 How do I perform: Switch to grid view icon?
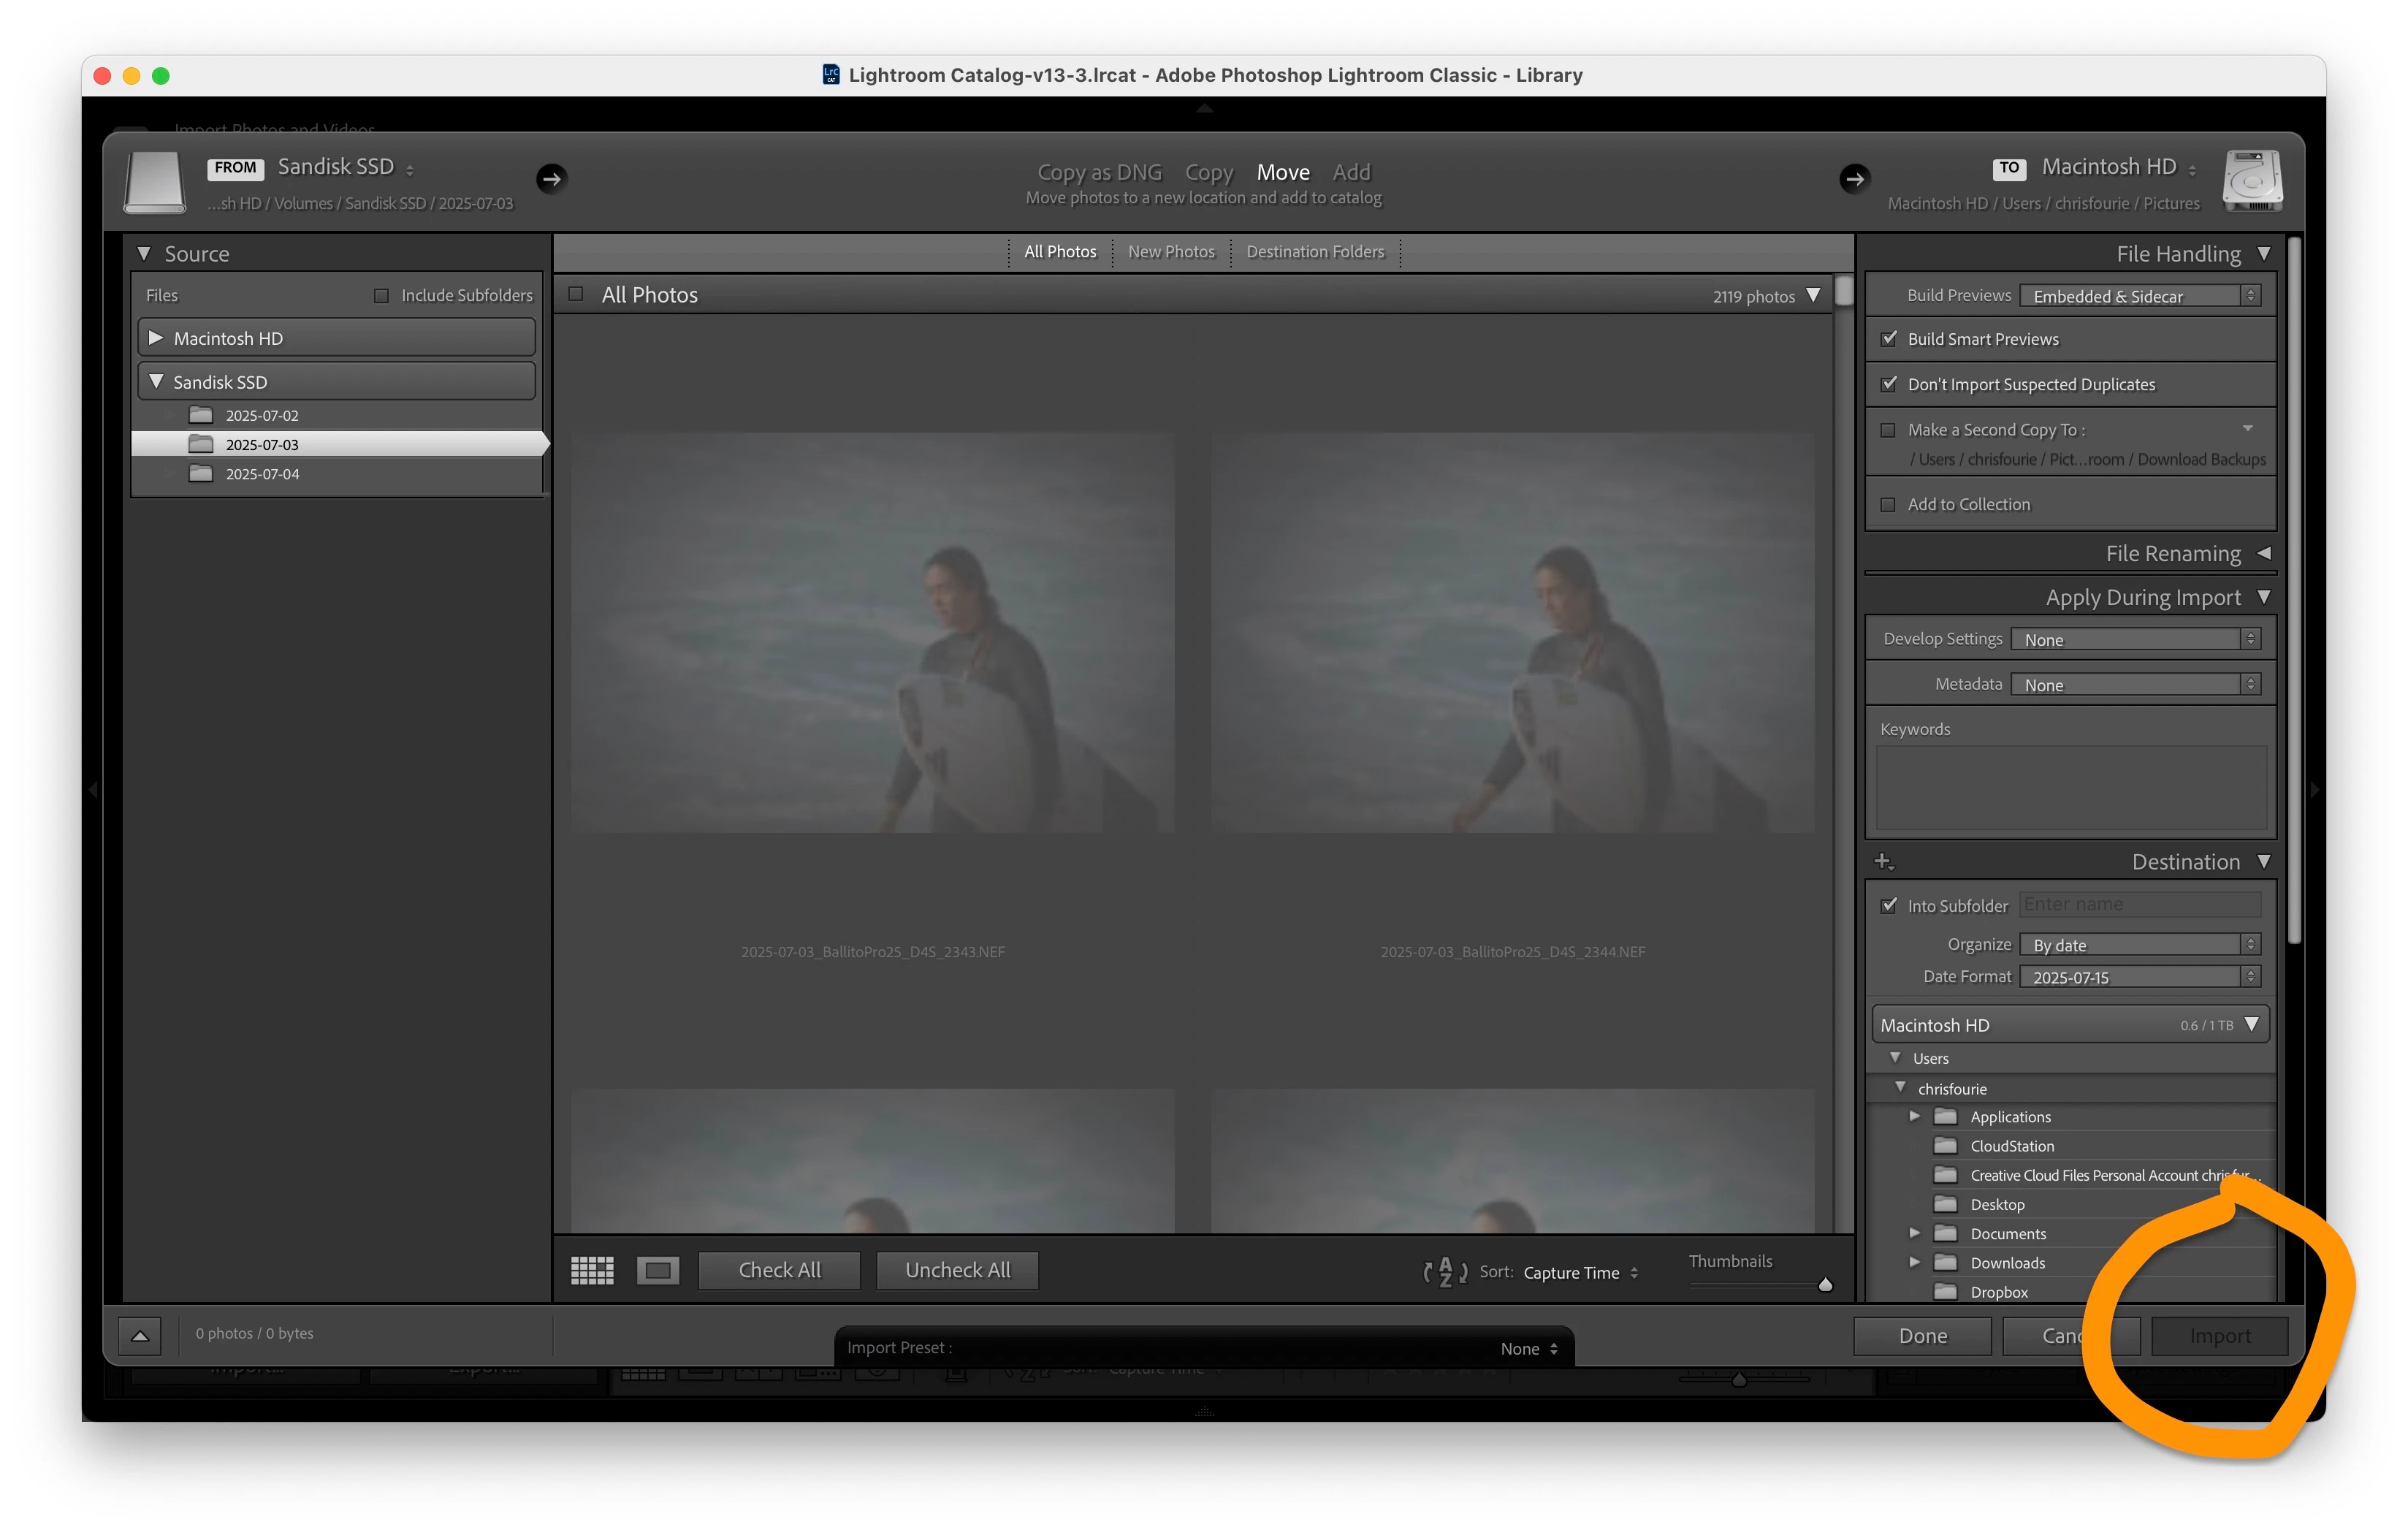[x=592, y=1270]
